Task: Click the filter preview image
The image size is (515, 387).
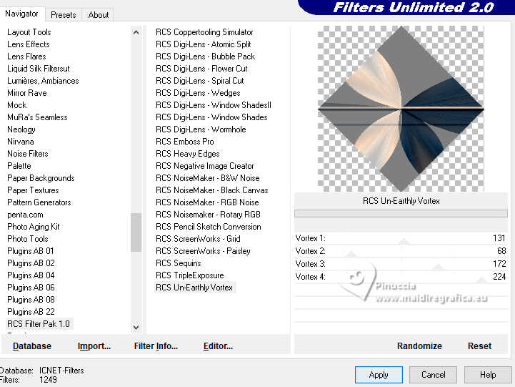Action: coord(401,109)
